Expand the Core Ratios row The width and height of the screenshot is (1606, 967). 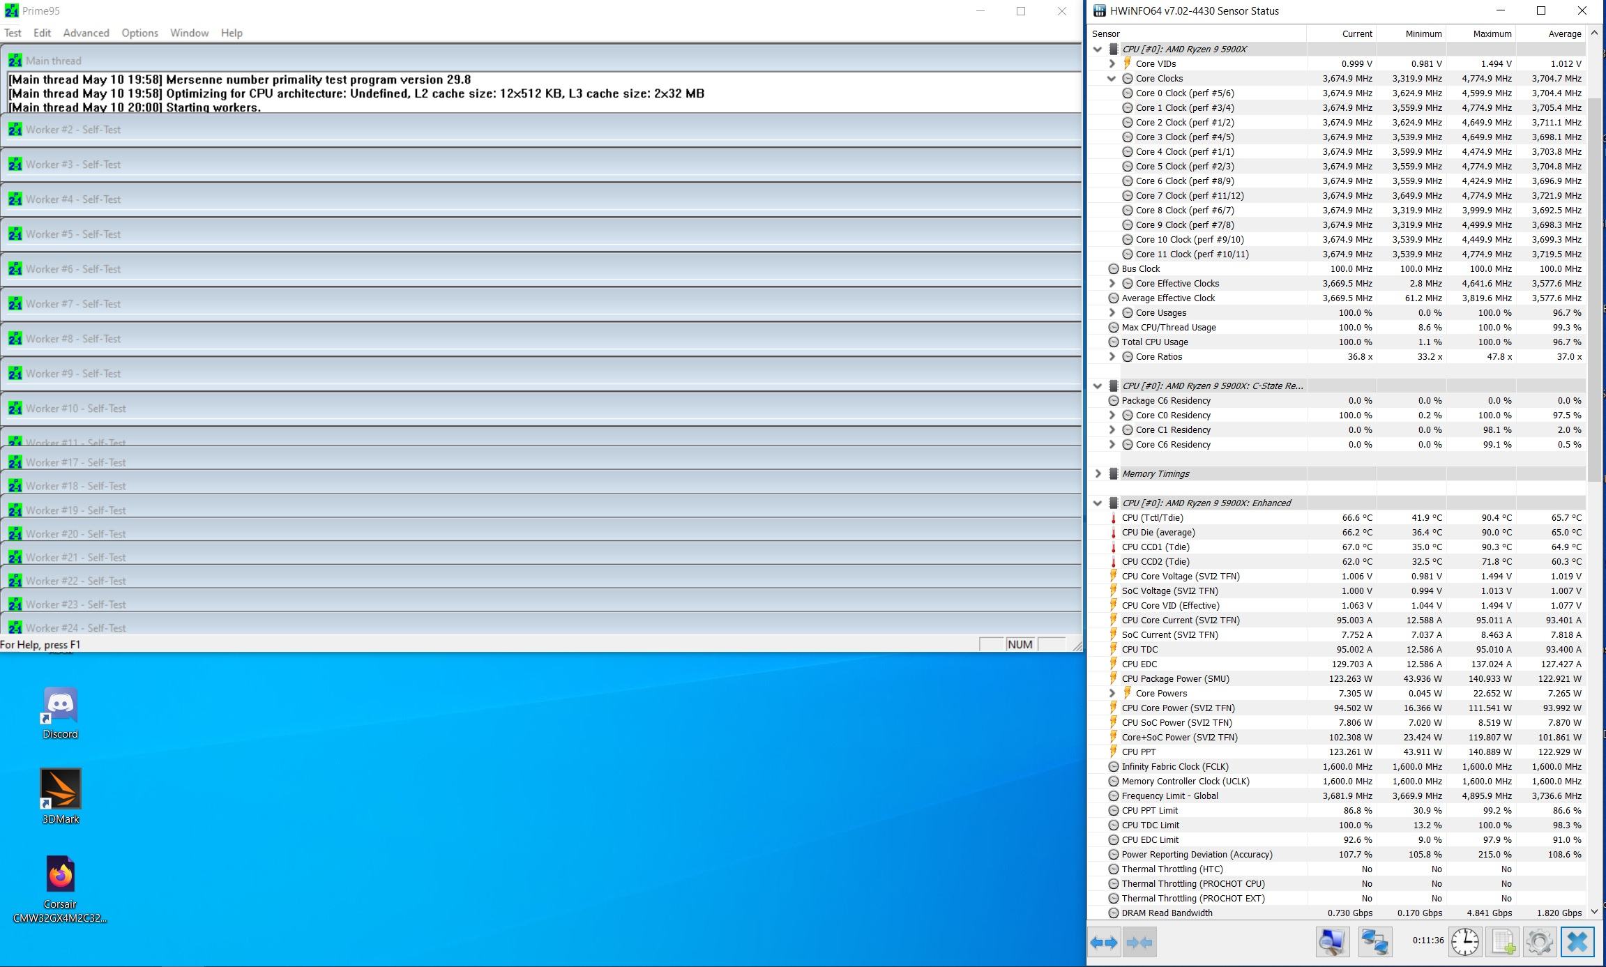pyautogui.click(x=1112, y=357)
